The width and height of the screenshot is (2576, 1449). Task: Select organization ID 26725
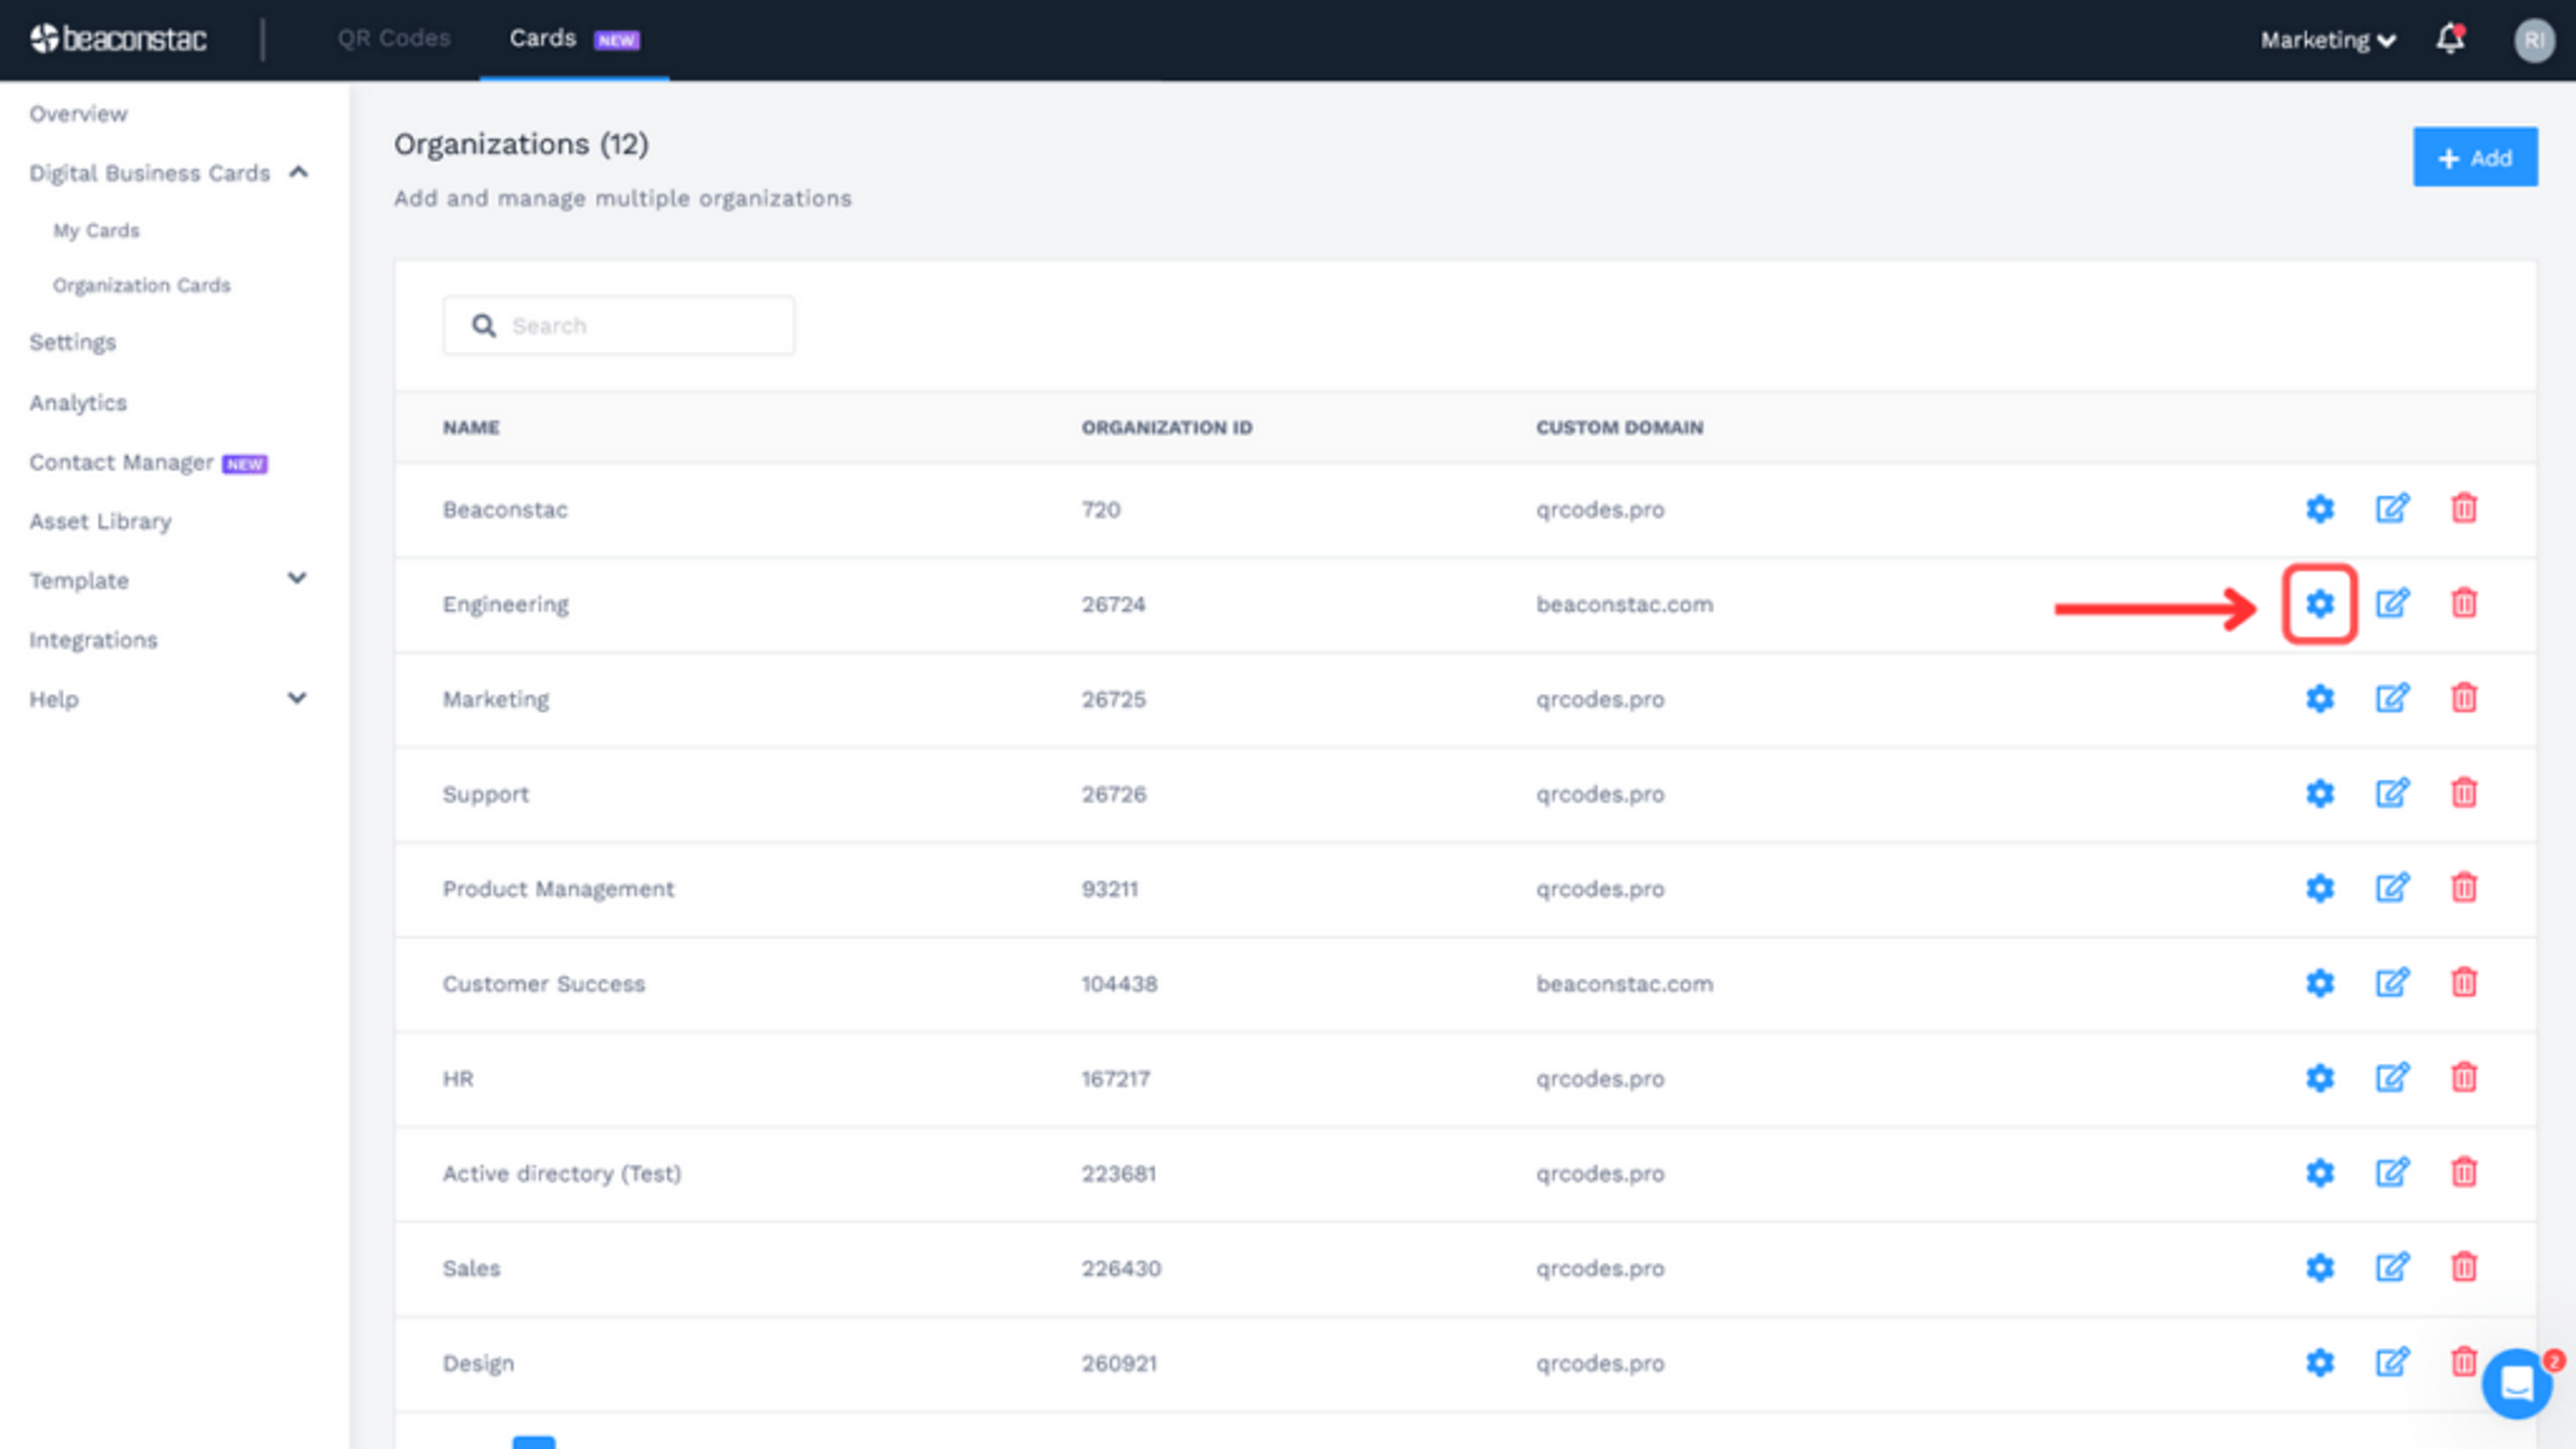[x=1113, y=699]
